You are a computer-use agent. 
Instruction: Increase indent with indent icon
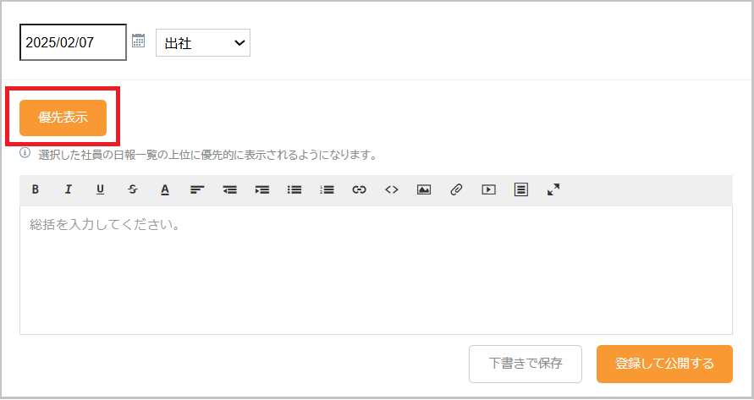click(x=262, y=189)
